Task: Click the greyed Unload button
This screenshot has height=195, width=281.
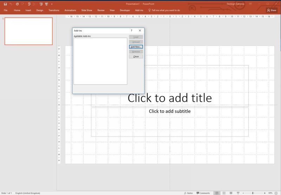Action: pyautogui.click(x=136, y=42)
